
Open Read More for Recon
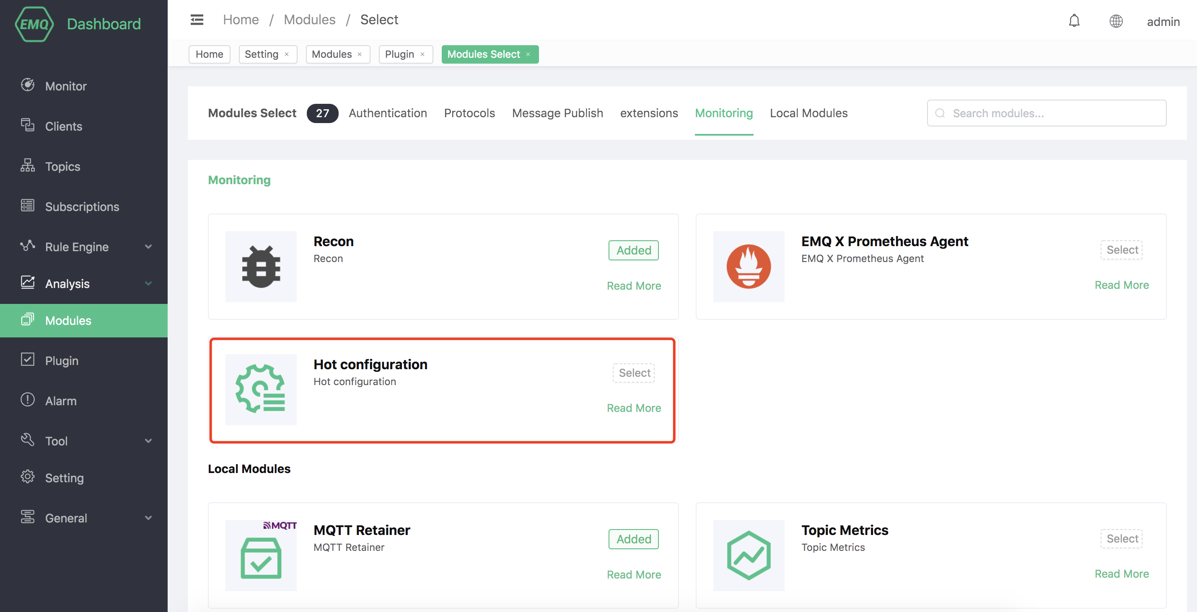(634, 286)
